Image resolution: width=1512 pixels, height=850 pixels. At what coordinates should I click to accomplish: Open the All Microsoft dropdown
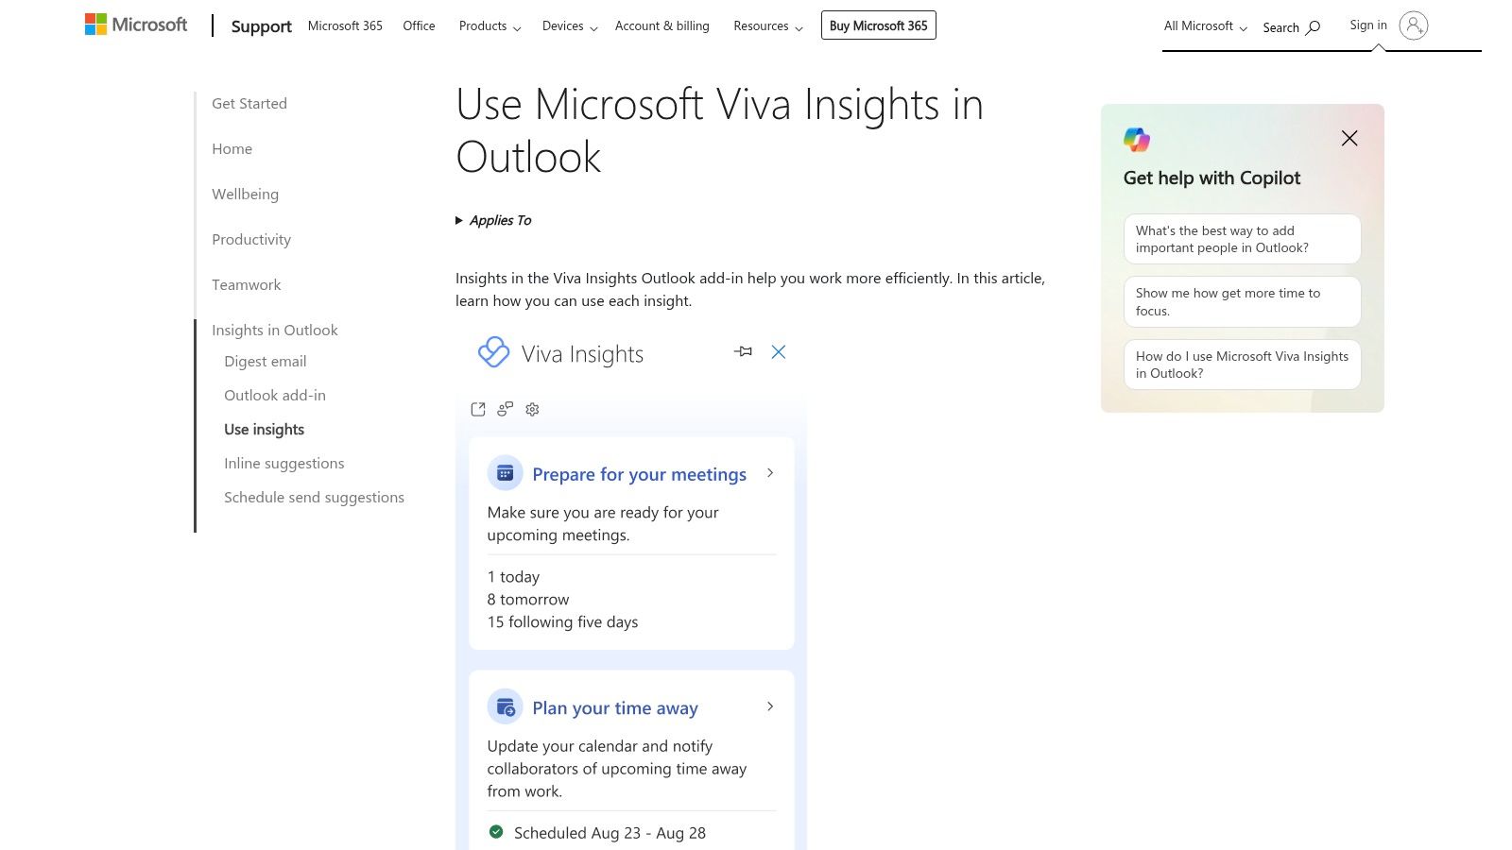(x=1206, y=26)
